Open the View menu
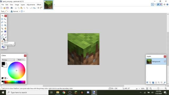 click(11, 5)
